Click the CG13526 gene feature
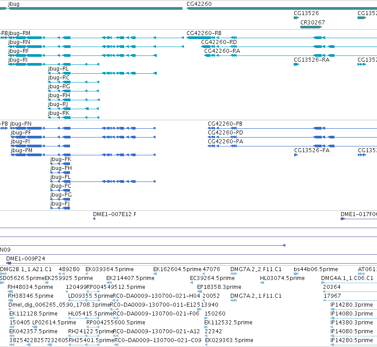The width and height of the screenshot is (377, 347). click(x=296, y=18)
